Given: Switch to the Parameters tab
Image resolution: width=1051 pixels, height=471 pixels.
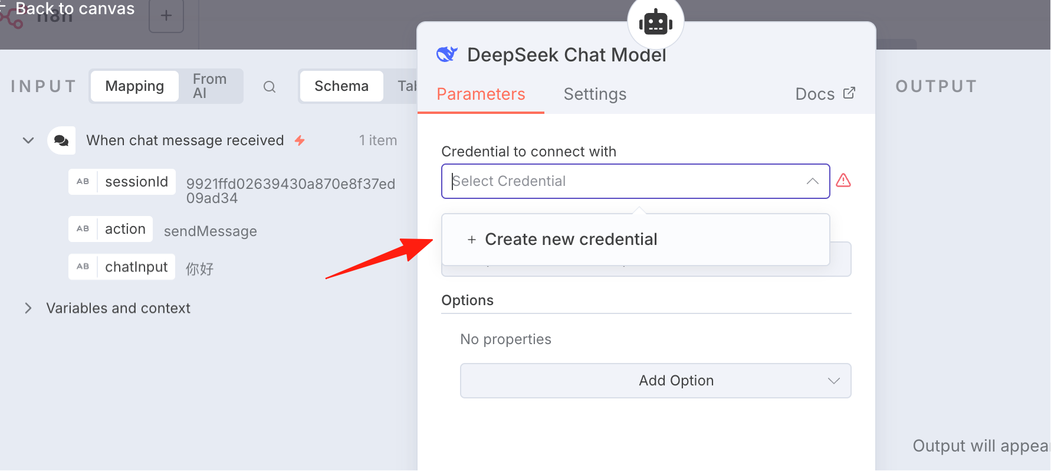Looking at the screenshot, I should click(481, 94).
